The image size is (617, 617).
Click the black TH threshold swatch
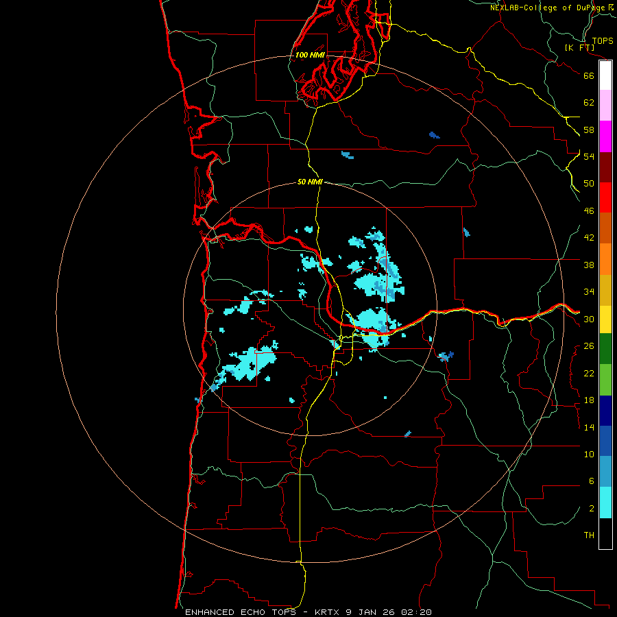coord(605,533)
